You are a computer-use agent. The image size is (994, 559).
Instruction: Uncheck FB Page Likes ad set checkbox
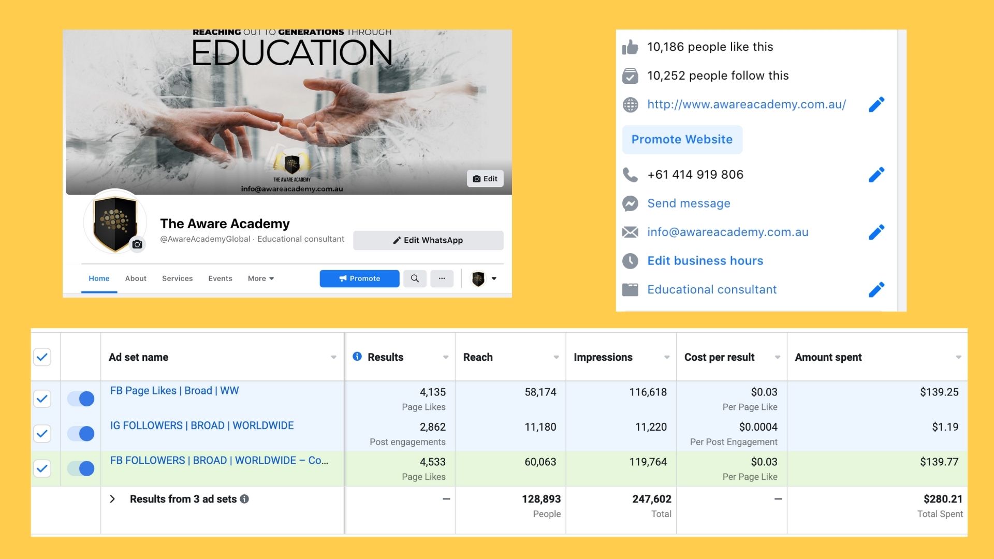click(42, 399)
